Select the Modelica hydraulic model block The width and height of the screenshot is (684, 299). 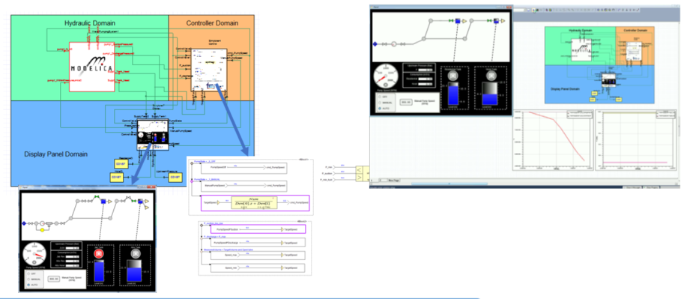point(91,67)
